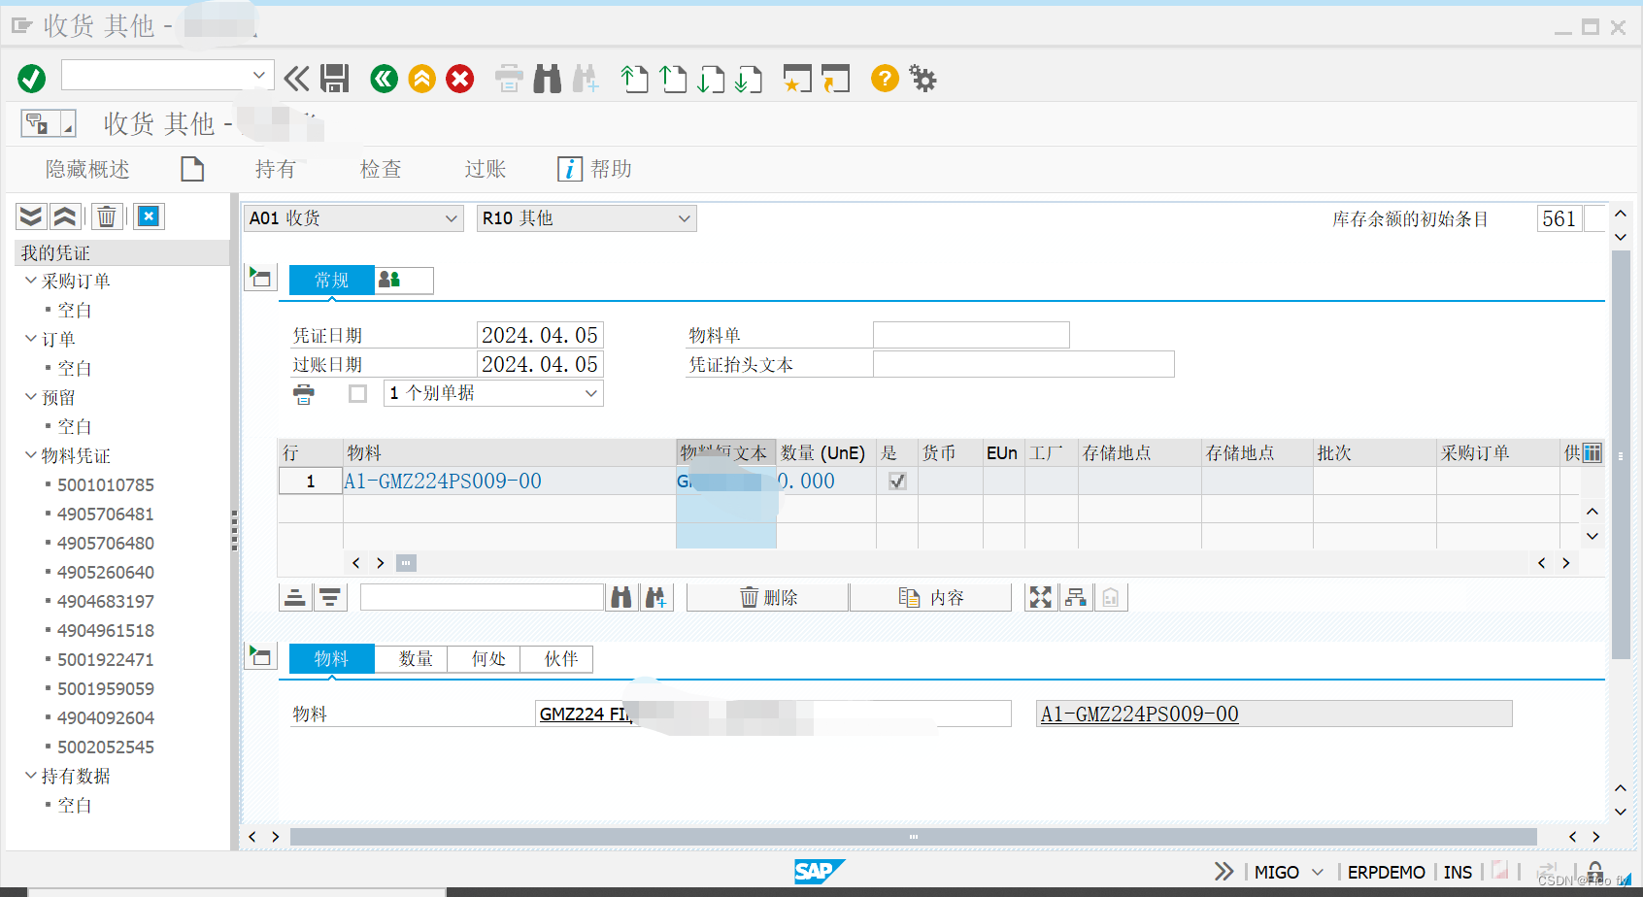
Task: Go back using the green double-arrow icon
Action: pos(384,79)
